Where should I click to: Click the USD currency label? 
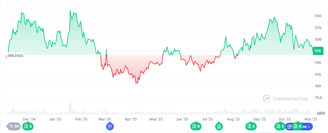tap(321, 113)
